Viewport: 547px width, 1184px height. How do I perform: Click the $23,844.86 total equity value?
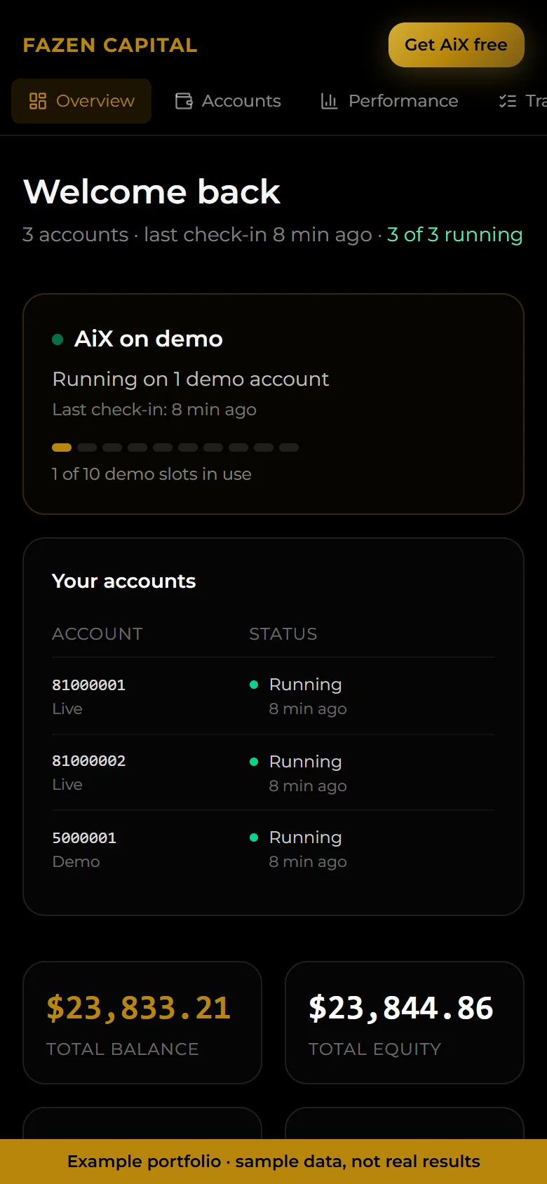click(x=401, y=1008)
